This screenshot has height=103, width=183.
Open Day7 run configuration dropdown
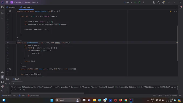[128, 2]
